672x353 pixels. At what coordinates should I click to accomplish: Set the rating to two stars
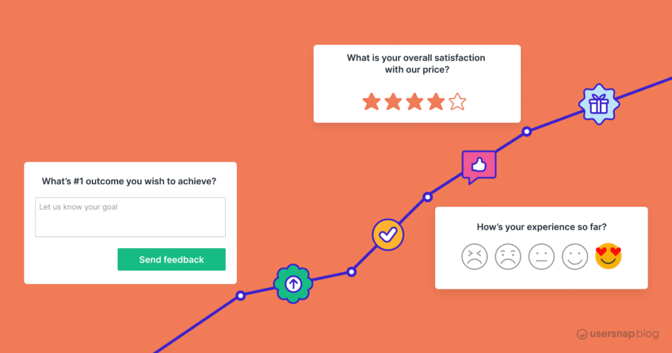coord(393,102)
